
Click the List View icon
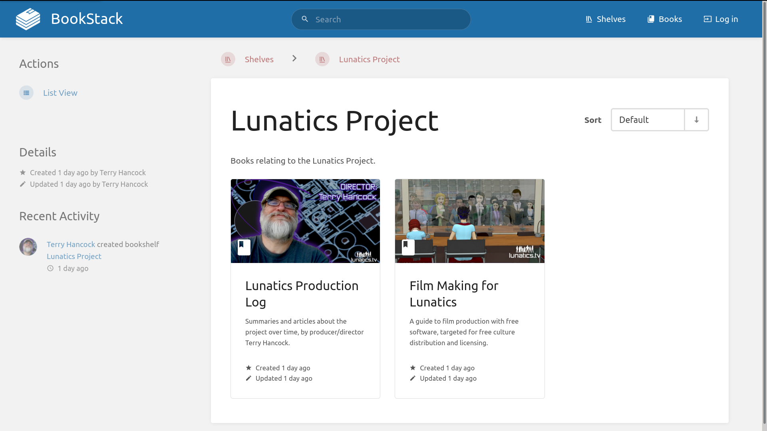[x=26, y=93]
